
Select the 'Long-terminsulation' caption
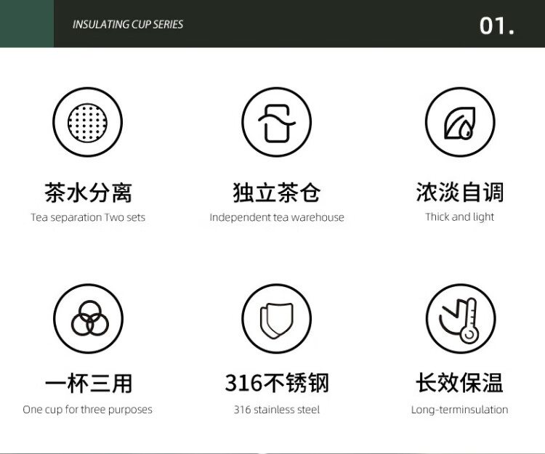[x=459, y=409]
